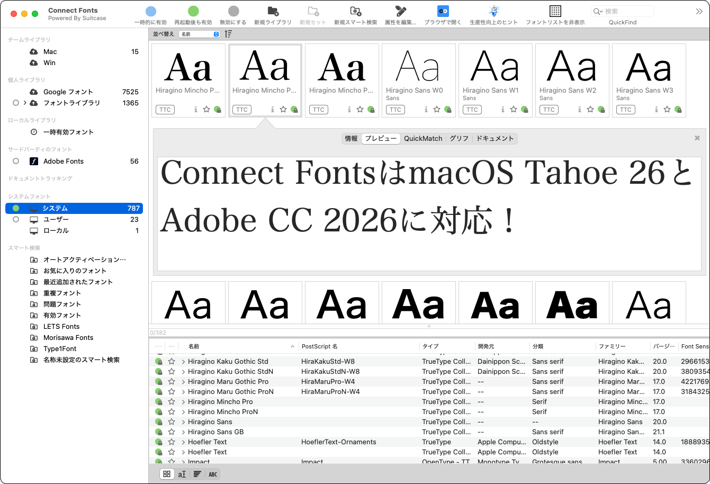Screen dimensions: 710x484
Task: Open the Morisawa Fonts smart search
Action: pyautogui.click(x=74, y=338)
